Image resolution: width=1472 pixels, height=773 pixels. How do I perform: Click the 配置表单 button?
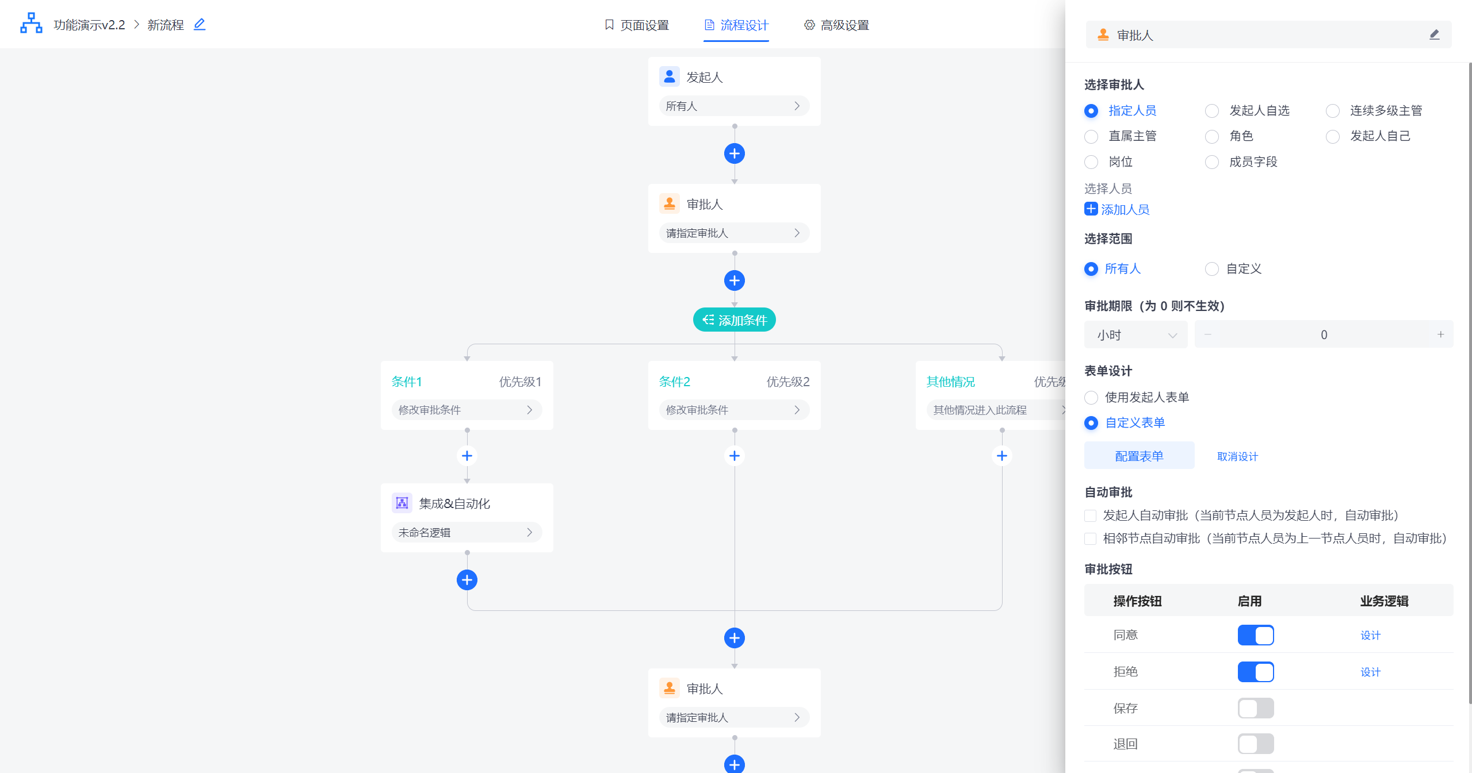tap(1138, 456)
